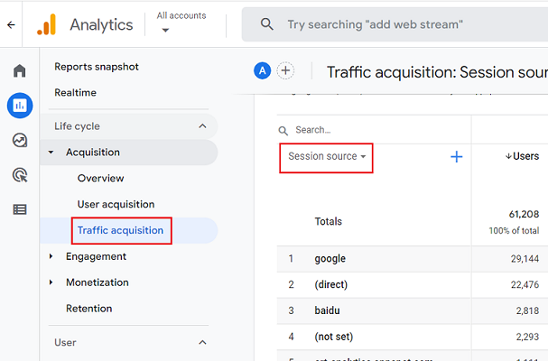
Task: Select the Reports bar chart icon
Action: pos(19,106)
